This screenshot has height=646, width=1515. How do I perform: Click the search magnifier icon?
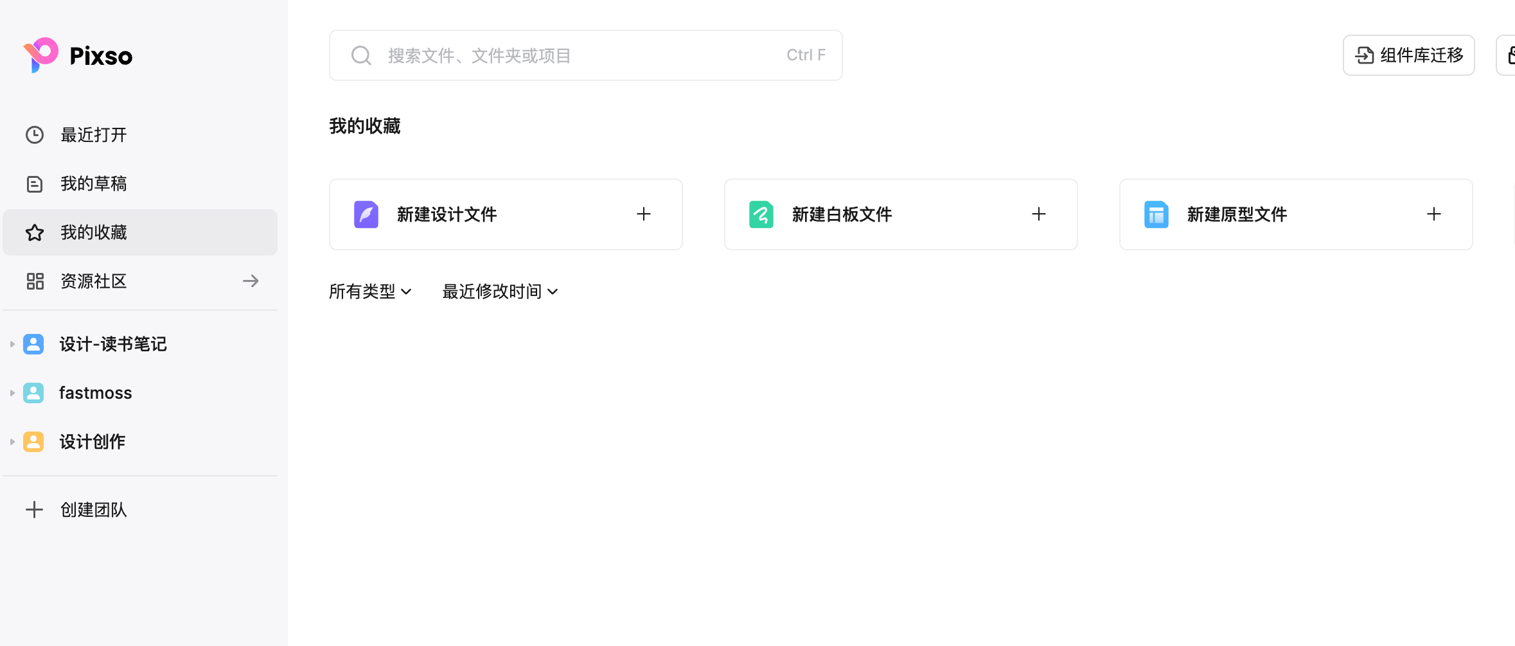(361, 55)
